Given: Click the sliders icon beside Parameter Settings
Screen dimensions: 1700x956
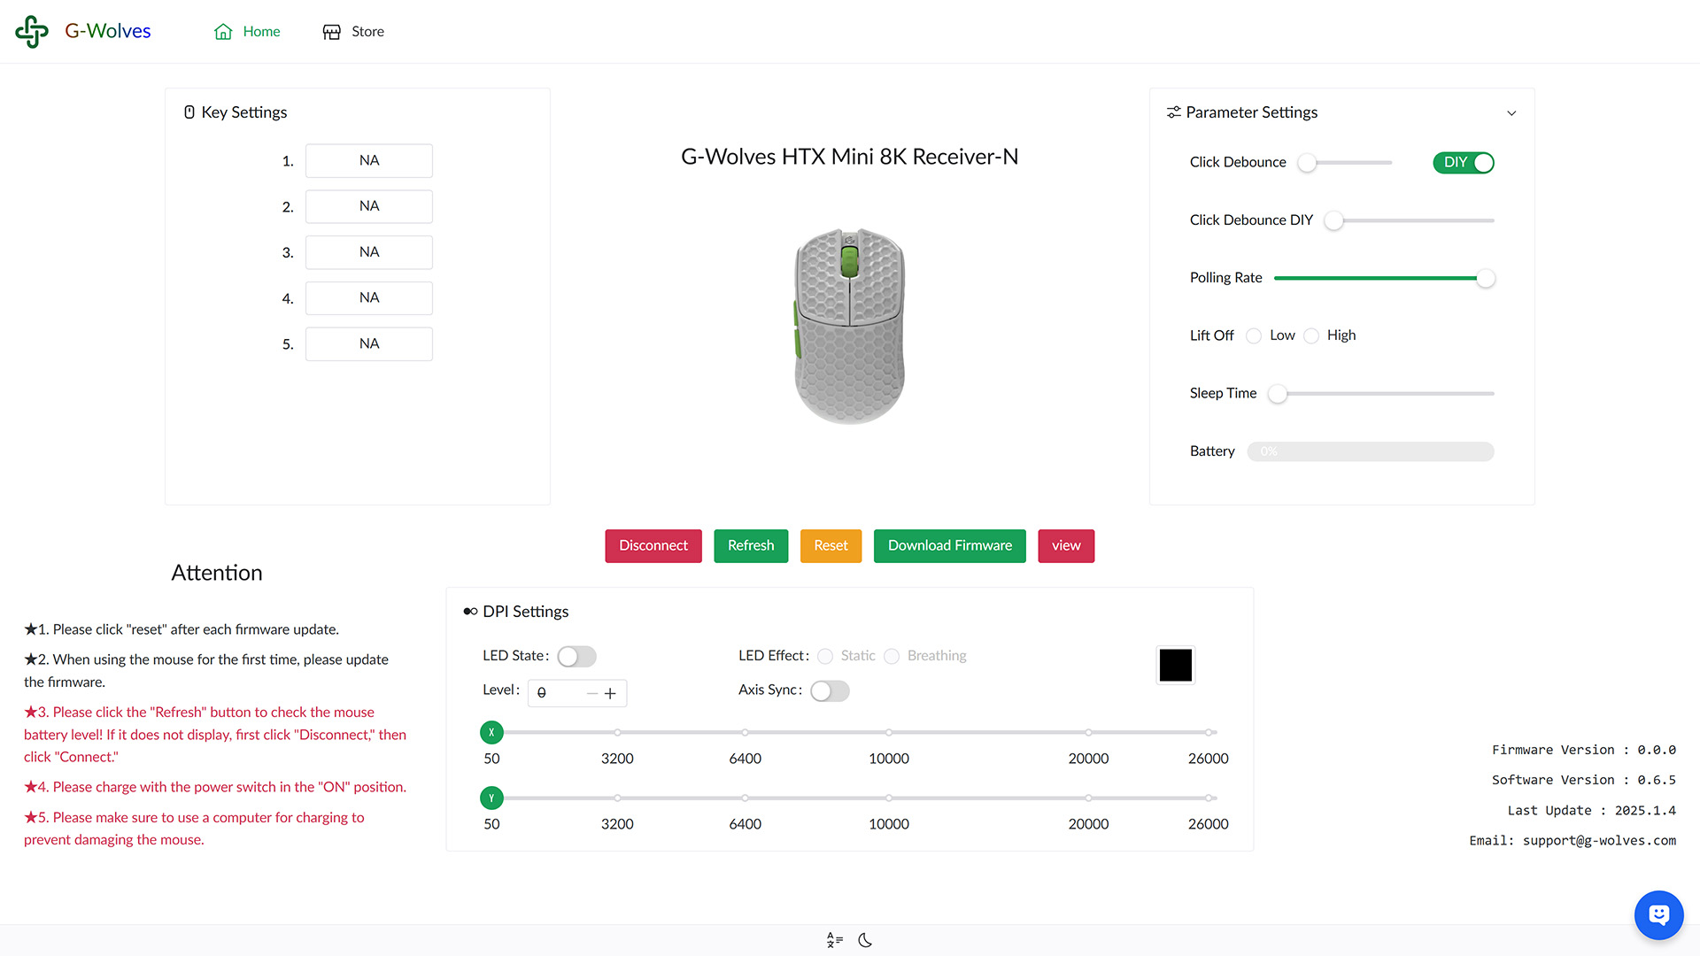Looking at the screenshot, I should [x=1174, y=112].
